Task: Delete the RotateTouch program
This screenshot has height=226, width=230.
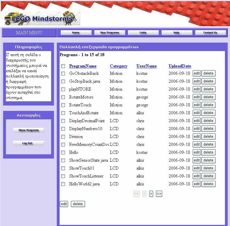Action: click(209, 105)
